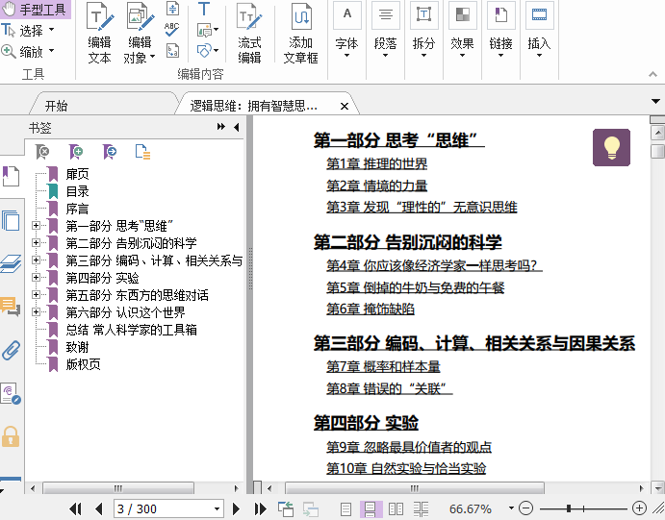Open the add shapes dropdown icon
Viewport: 665px width, 520px height.
pyautogui.click(x=208, y=51)
